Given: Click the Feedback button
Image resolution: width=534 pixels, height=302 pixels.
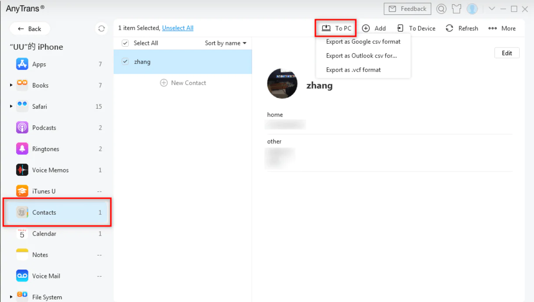Looking at the screenshot, I should pos(407,9).
